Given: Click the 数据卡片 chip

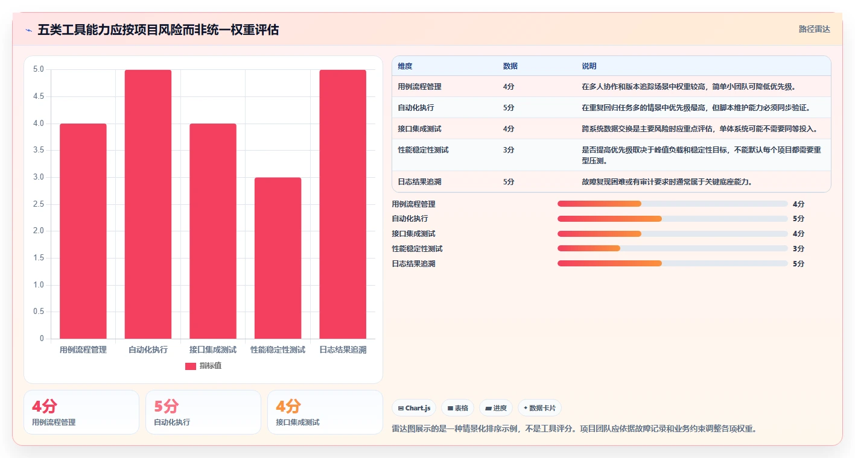Looking at the screenshot, I should pos(539,408).
